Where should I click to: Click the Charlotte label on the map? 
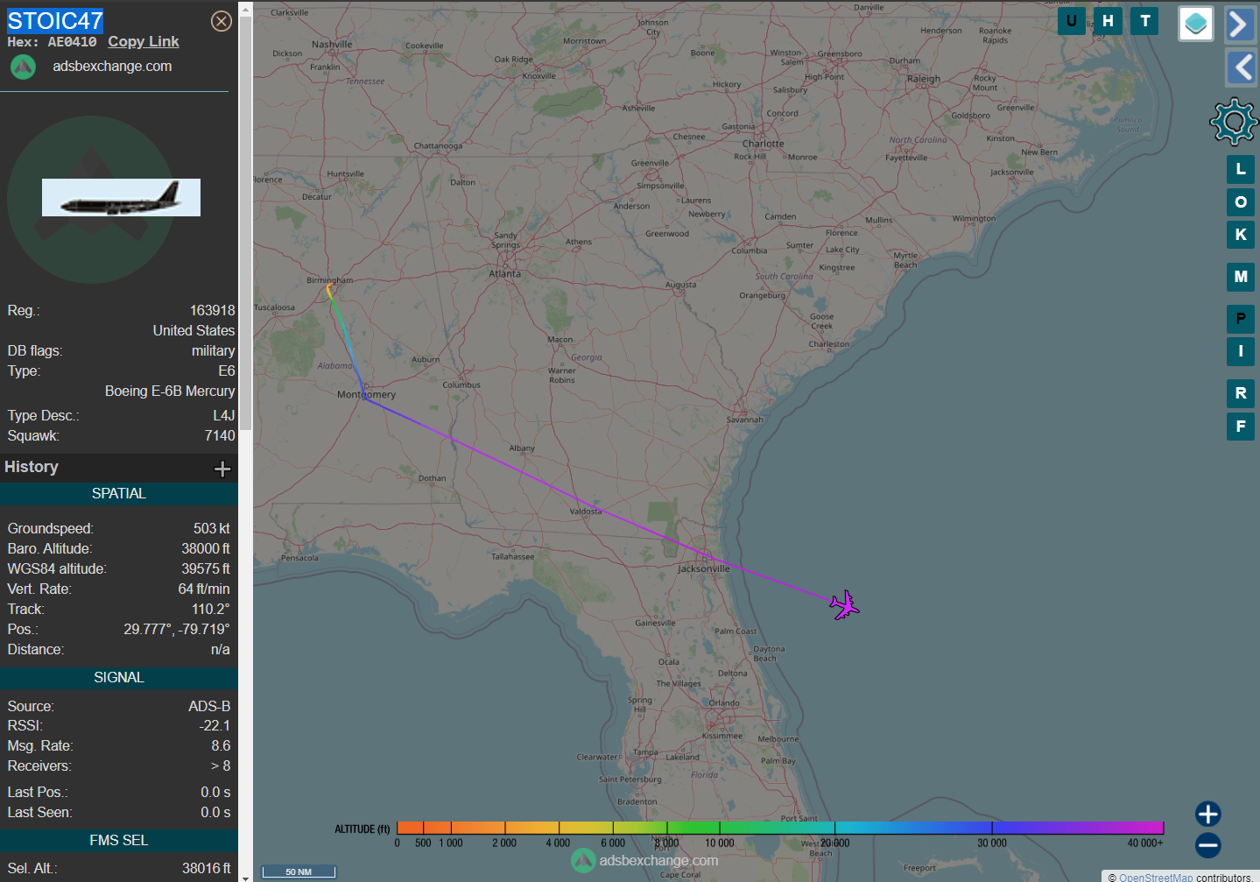[x=764, y=144]
